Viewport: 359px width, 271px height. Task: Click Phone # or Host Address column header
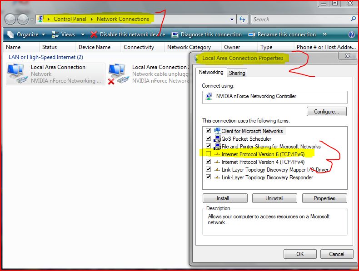[326, 47]
